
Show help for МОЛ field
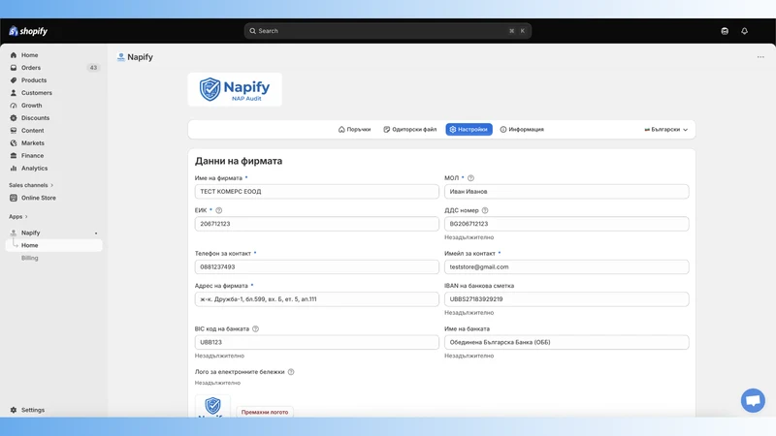pyautogui.click(x=470, y=178)
